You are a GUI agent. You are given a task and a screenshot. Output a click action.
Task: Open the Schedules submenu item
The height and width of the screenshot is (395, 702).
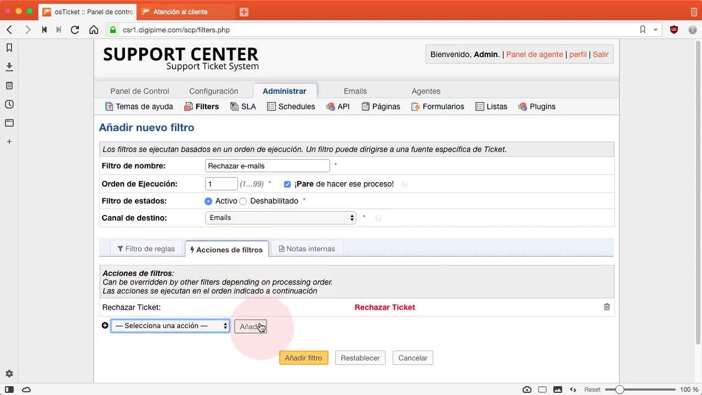click(291, 106)
